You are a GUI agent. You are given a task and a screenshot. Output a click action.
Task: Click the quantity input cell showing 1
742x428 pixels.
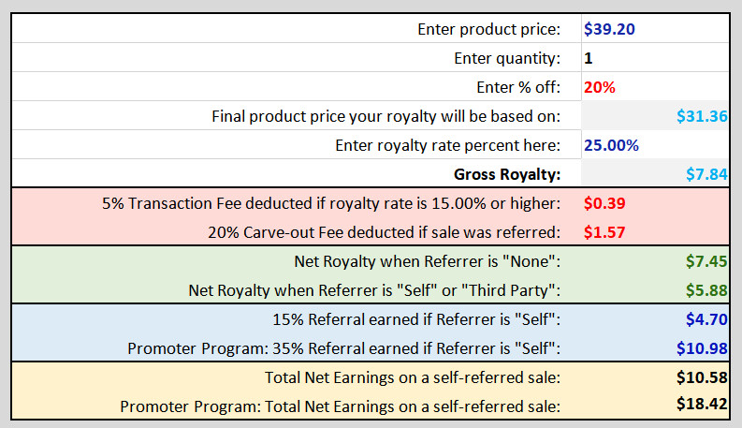pos(655,58)
